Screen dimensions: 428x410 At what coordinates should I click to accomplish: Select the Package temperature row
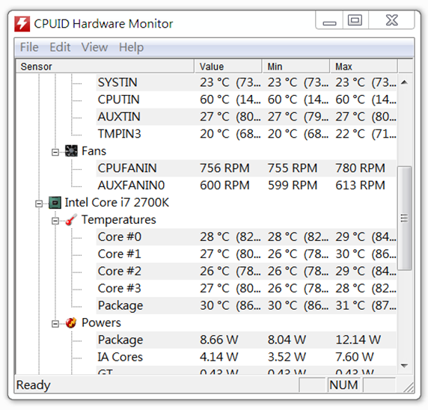pyautogui.click(x=246, y=306)
